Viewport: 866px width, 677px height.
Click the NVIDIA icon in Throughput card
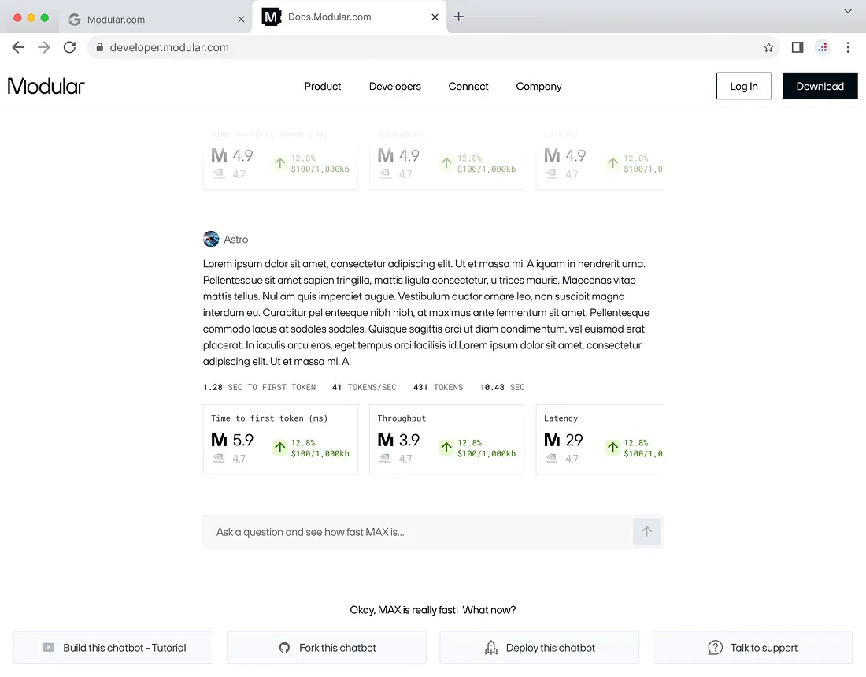click(x=386, y=459)
